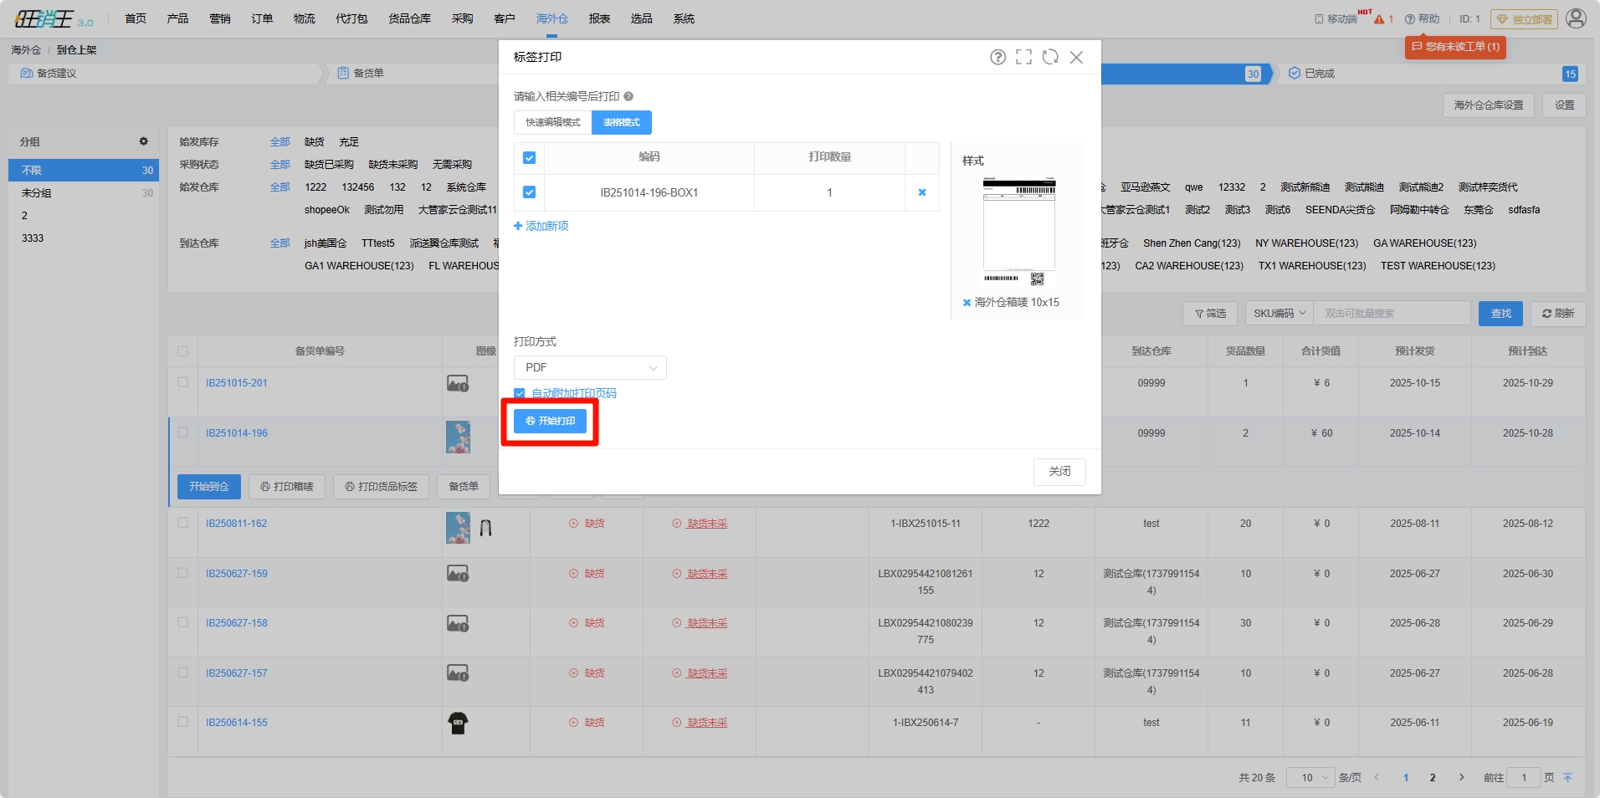1600x798 pixels.
Task: Open the 打印方式 PDF dropdown
Action: point(590,368)
